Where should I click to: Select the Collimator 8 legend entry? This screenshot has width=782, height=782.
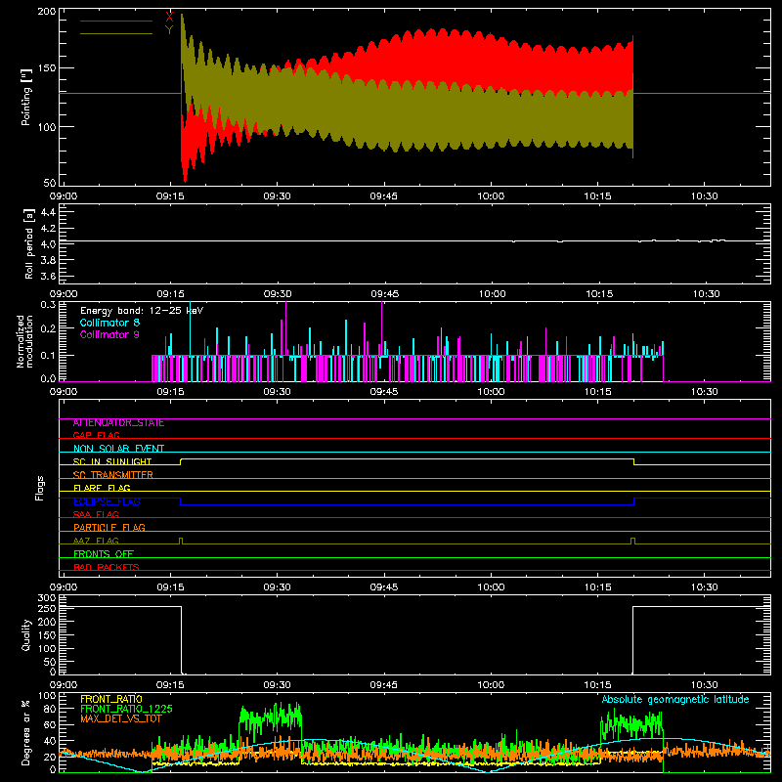[109, 323]
